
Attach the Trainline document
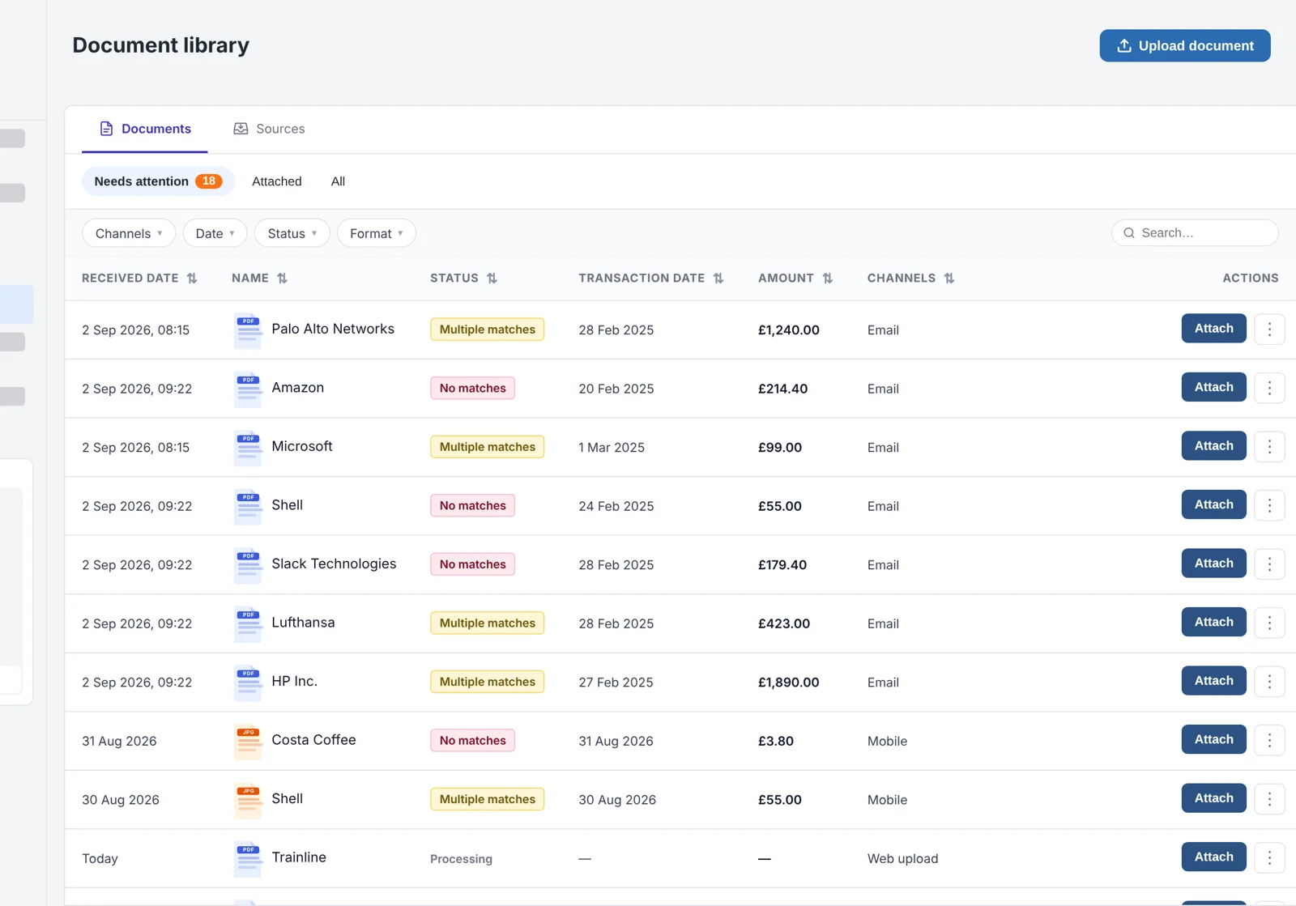1213,857
